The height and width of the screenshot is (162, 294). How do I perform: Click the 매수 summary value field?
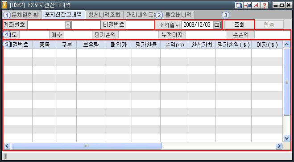(78, 35)
